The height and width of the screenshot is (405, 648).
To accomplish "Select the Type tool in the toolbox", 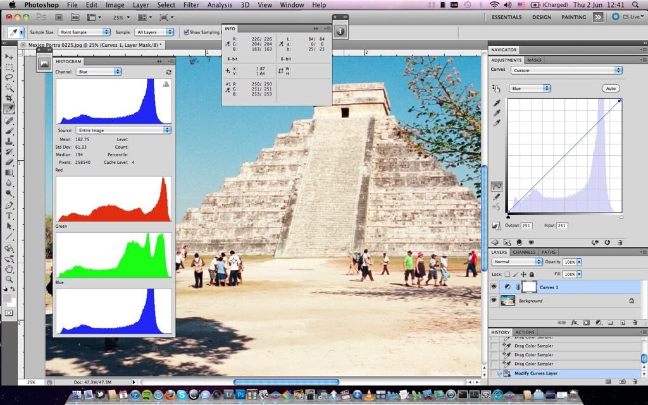I will [9, 215].
